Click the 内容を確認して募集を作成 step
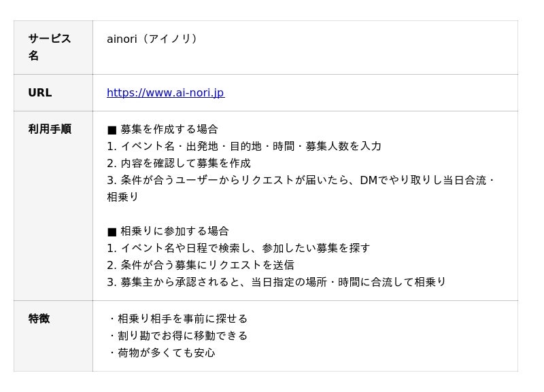544x392 pixels. [x=179, y=163]
